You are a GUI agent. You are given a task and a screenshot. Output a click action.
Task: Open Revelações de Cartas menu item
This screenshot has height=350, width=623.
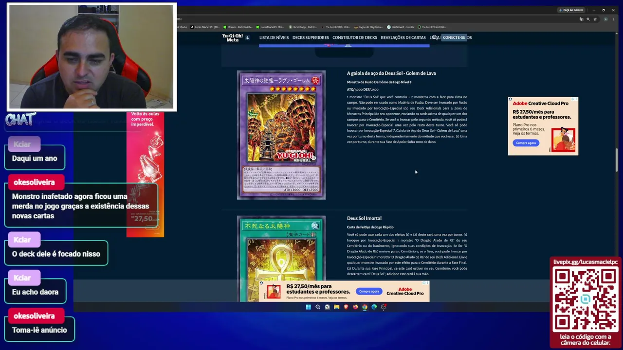(403, 37)
